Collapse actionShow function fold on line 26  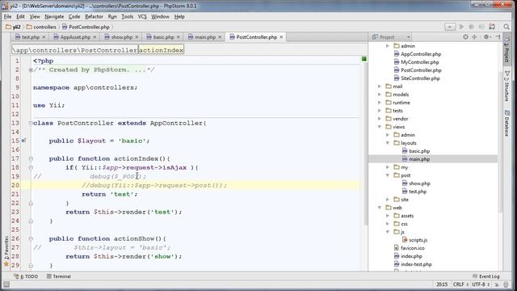(31, 238)
